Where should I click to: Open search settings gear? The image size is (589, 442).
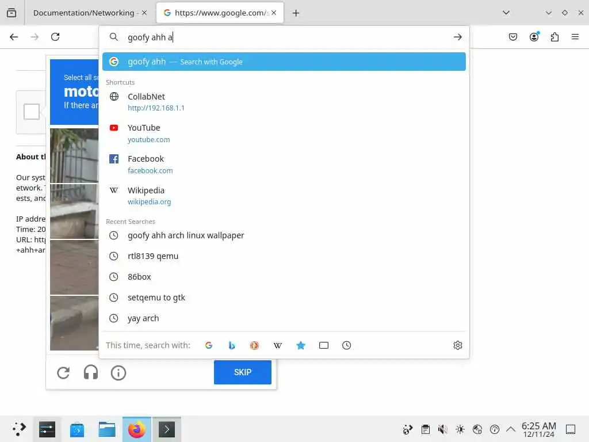457,345
